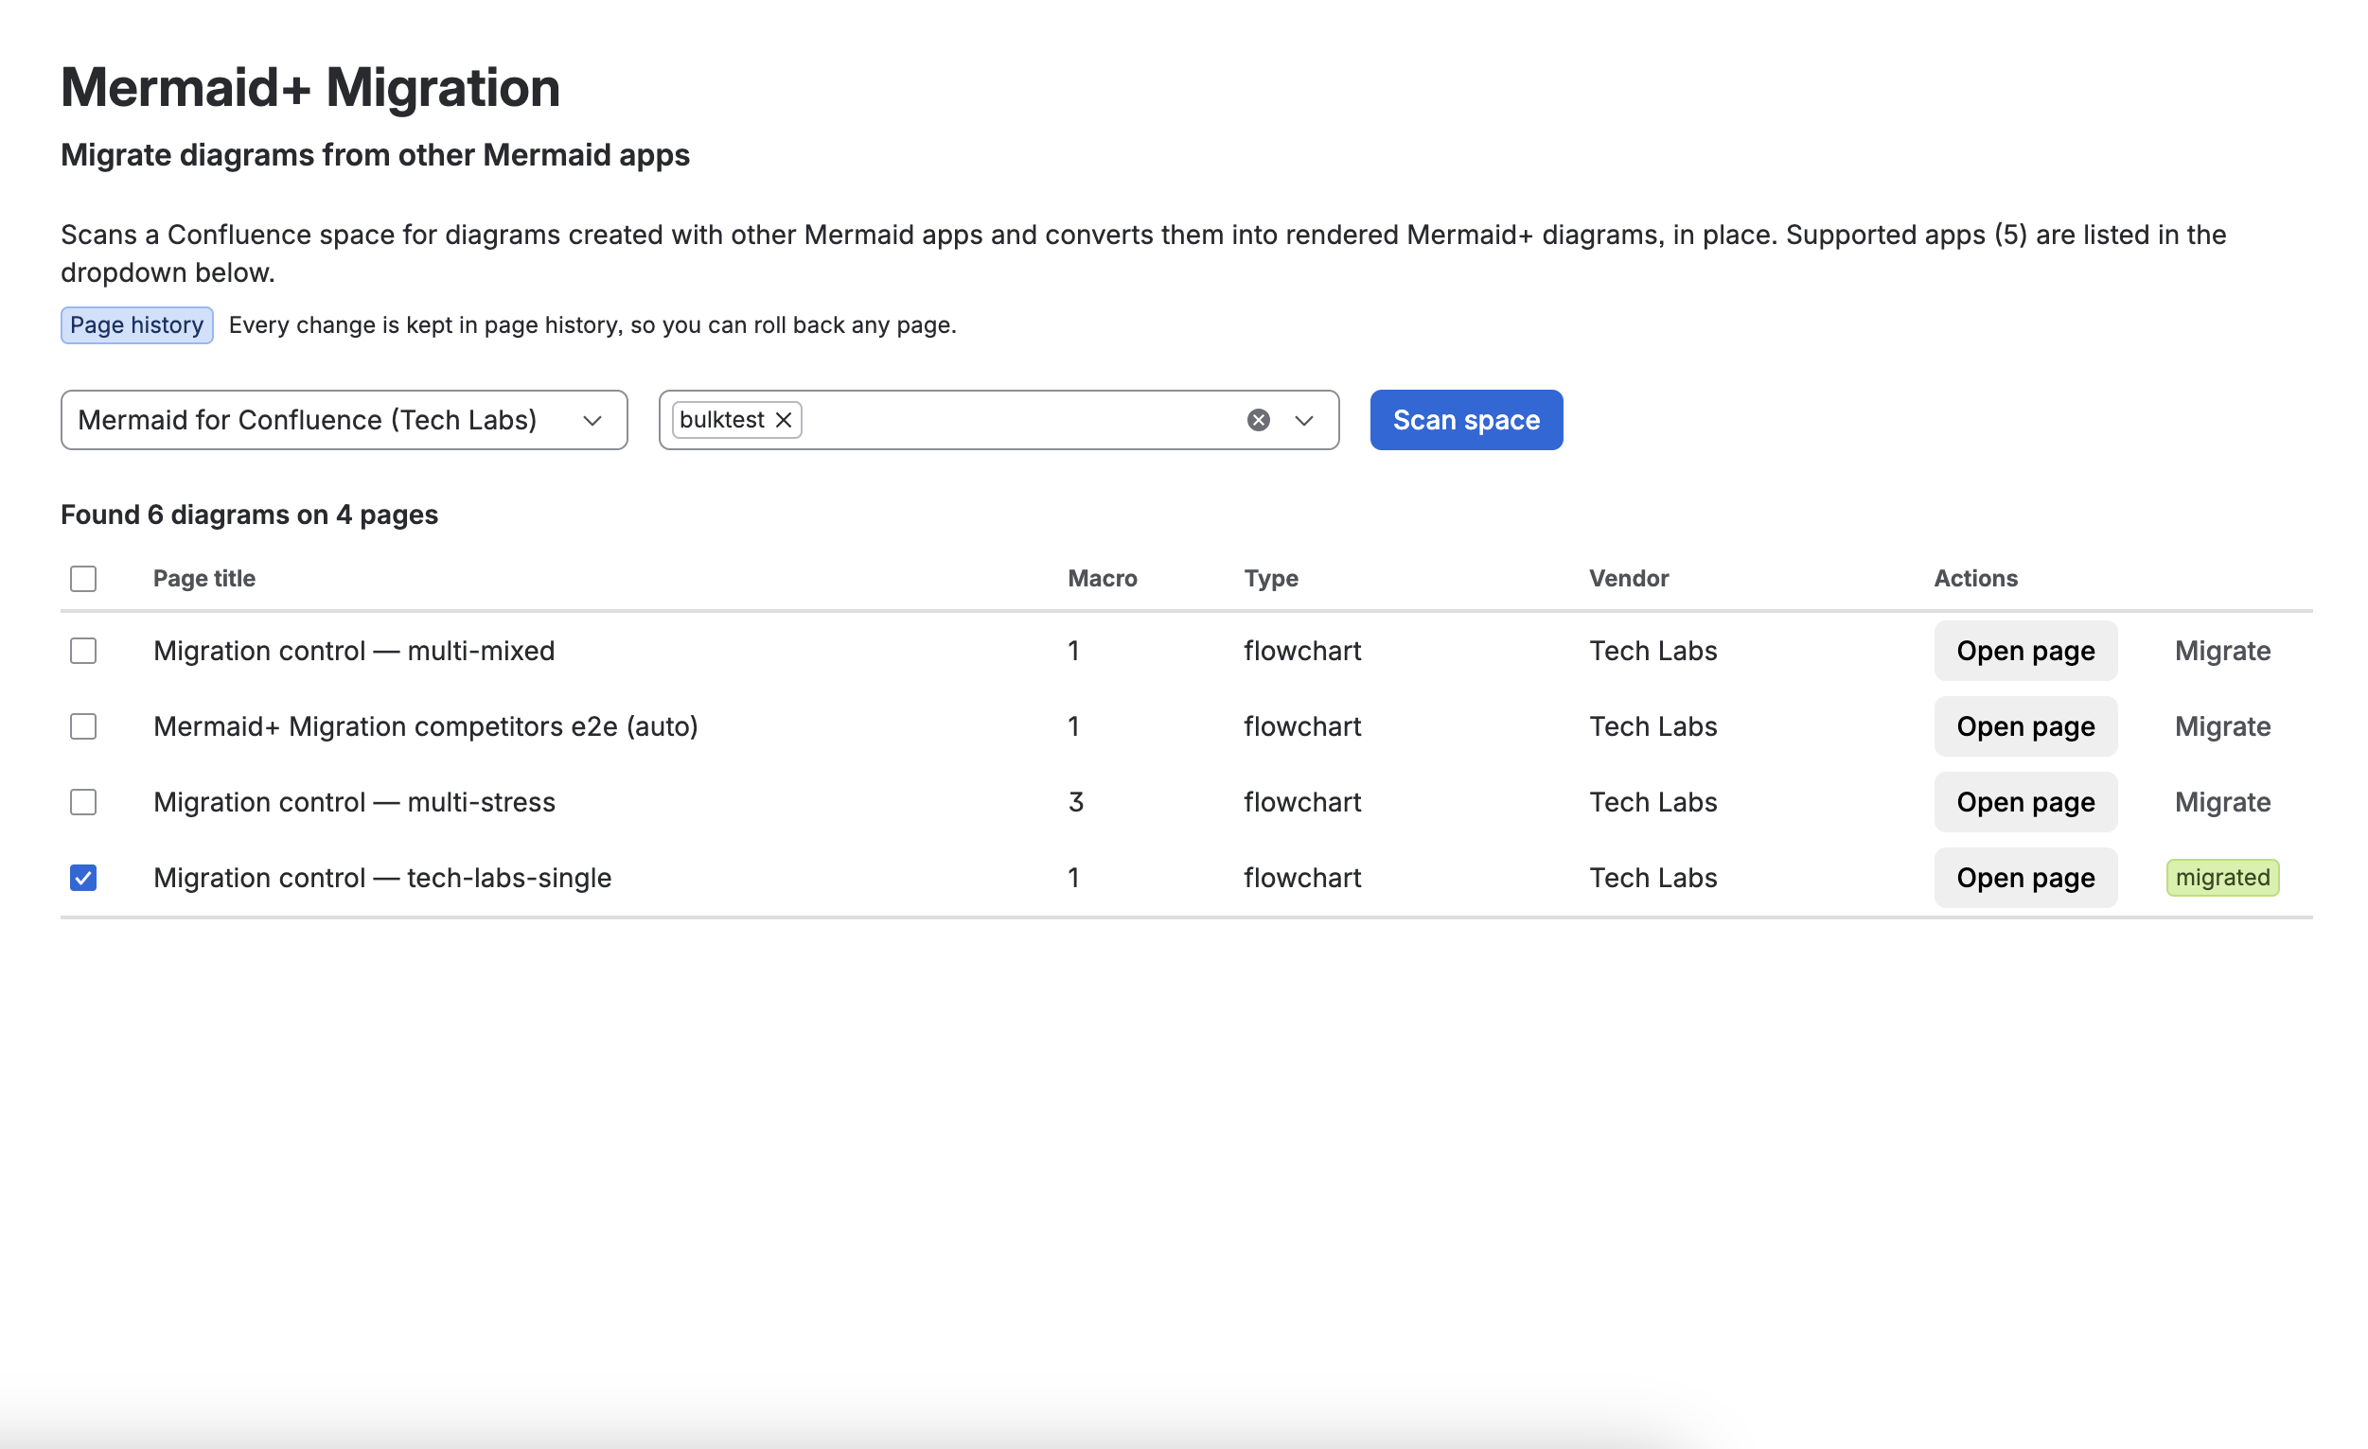Open page for Migration control — multi-mixed
The image size is (2368, 1449).
click(x=2024, y=651)
